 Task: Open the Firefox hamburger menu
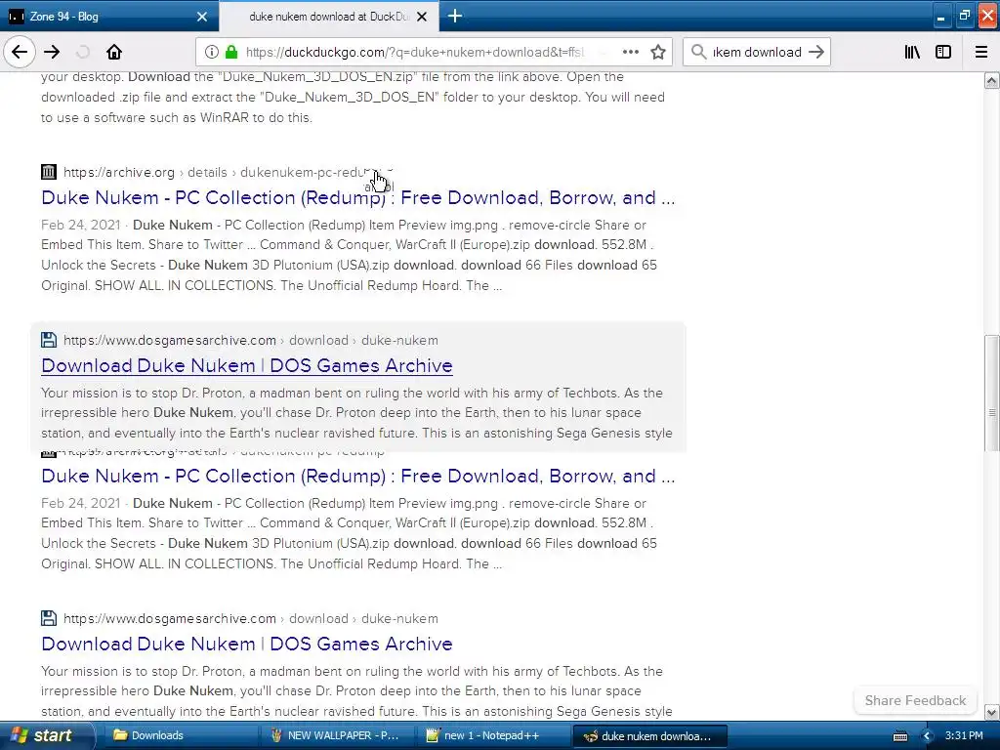[x=981, y=52]
